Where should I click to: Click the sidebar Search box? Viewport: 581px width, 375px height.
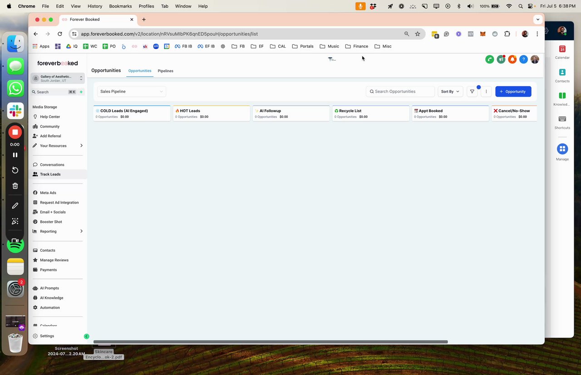coord(54,92)
